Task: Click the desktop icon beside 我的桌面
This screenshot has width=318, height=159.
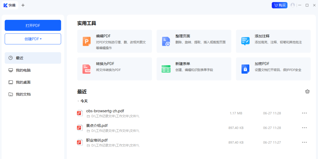Action: 11,82
